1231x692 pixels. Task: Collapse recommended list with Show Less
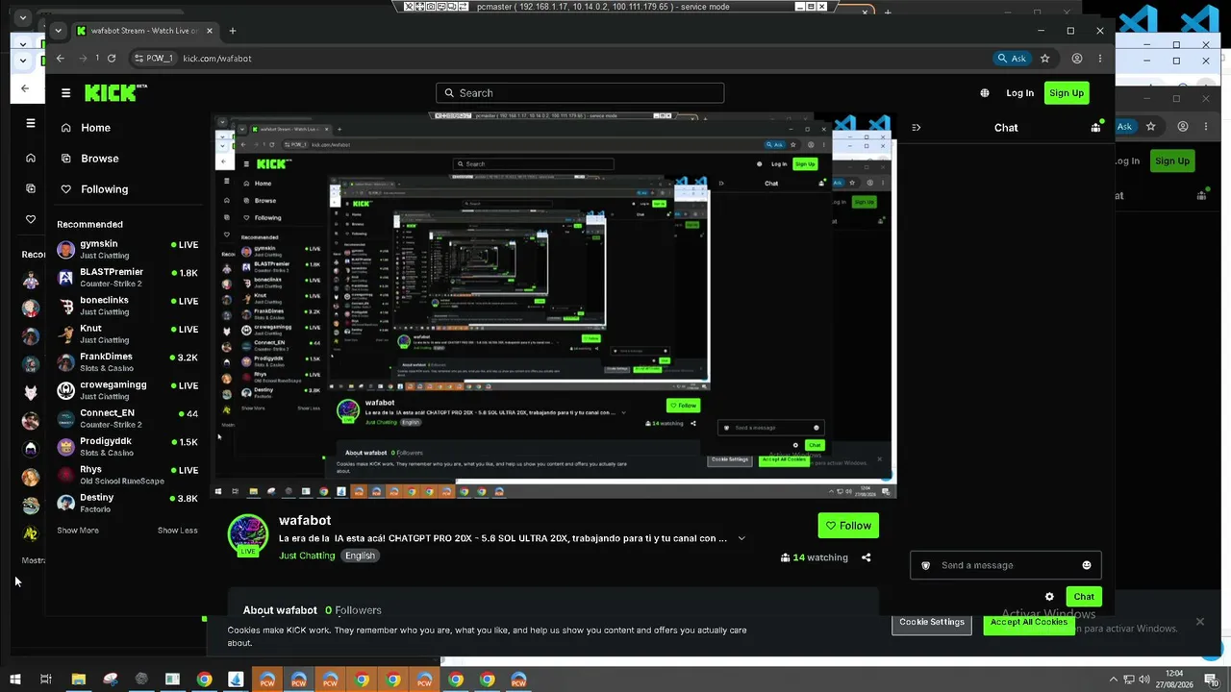(178, 531)
